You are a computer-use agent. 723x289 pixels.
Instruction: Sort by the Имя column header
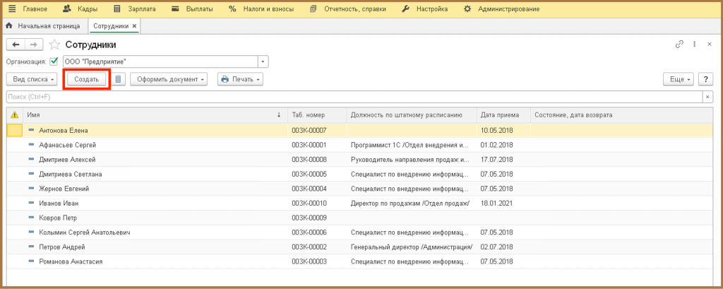tap(155, 115)
